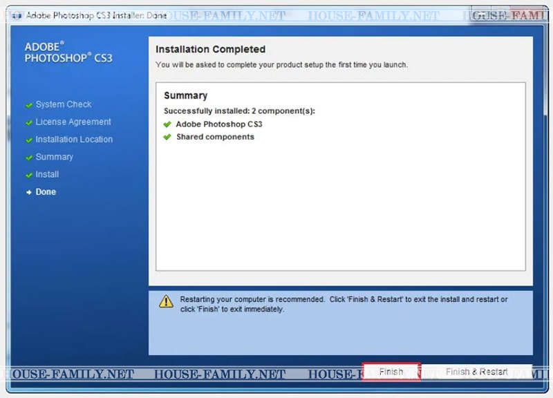Click green checkmark beside Adobe Photoshop CS3
553x398 pixels.
click(x=167, y=124)
